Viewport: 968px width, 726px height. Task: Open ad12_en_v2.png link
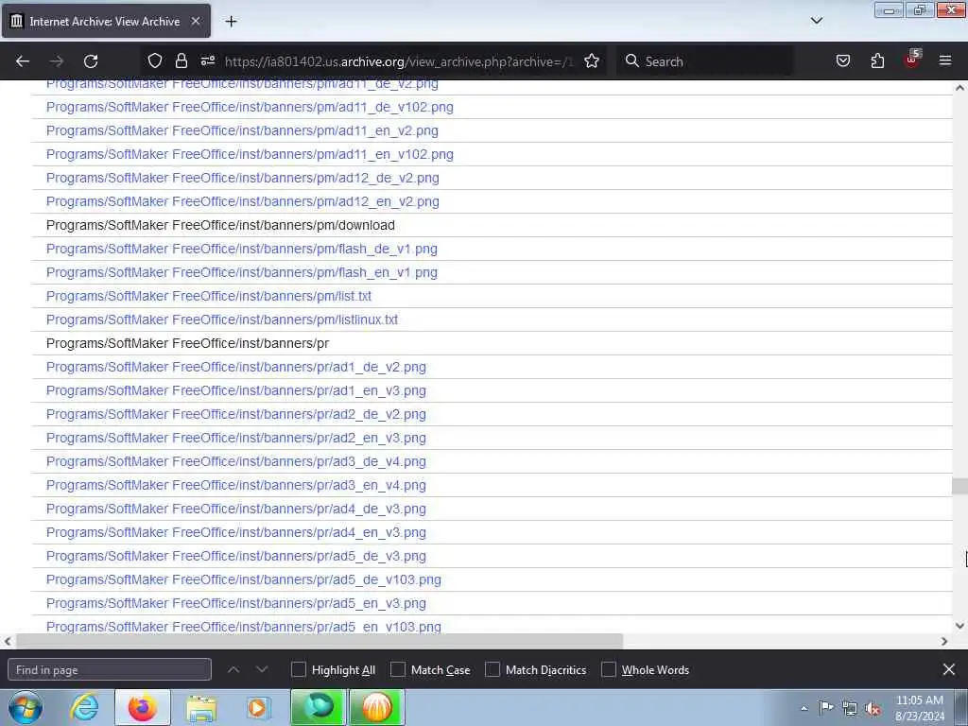pos(243,202)
